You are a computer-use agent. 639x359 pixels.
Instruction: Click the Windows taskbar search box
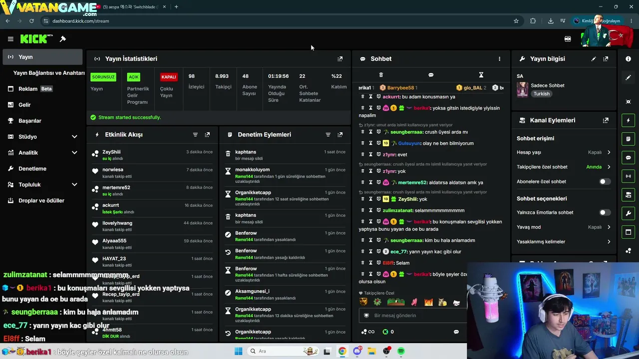[x=284, y=351]
